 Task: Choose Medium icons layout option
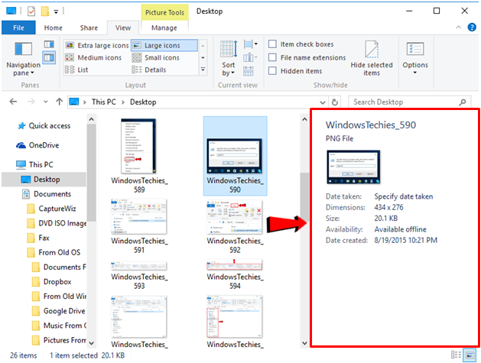coord(99,57)
